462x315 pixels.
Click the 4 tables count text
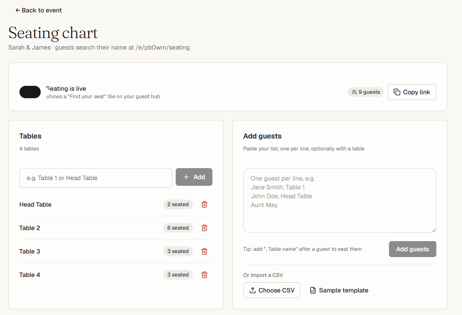point(29,149)
